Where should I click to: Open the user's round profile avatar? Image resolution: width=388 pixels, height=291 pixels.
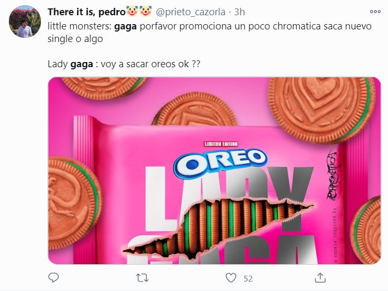point(25,22)
